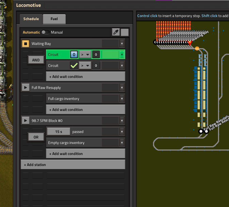Click the Shift click hint text above map
Screen dimensions: 229x207
click(209, 16)
